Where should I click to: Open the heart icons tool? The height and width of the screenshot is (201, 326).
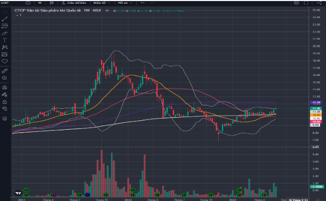point(5,62)
